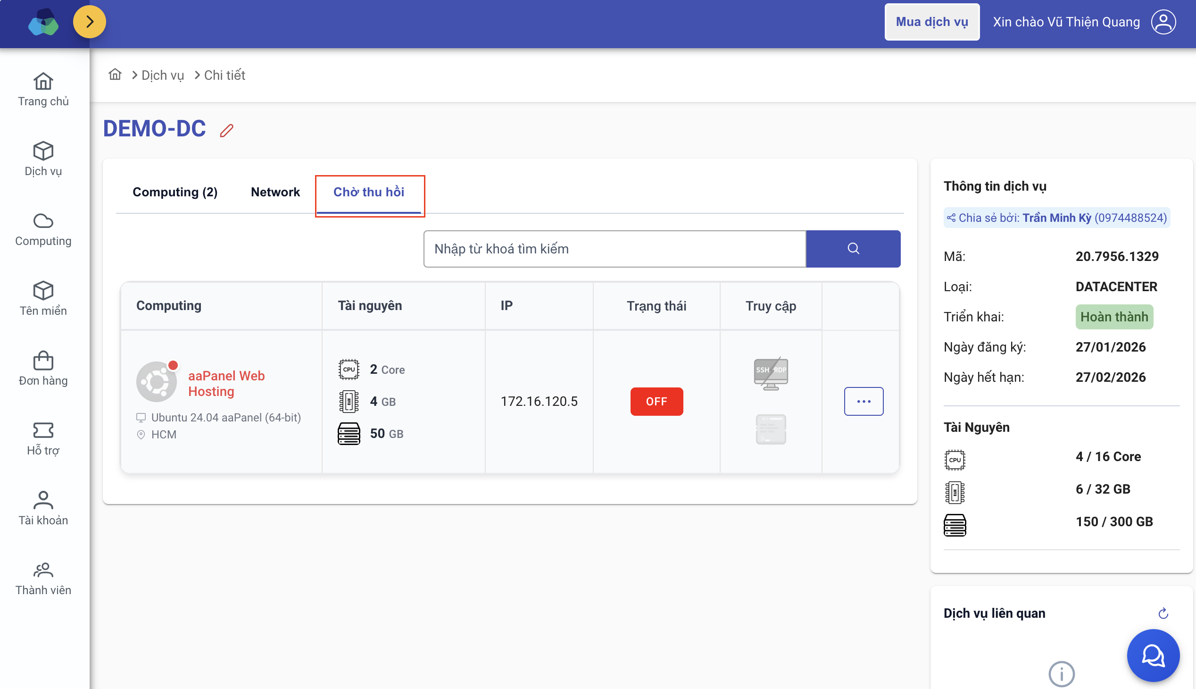Expand sidebar with yellow arrow button

tap(90, 22)
